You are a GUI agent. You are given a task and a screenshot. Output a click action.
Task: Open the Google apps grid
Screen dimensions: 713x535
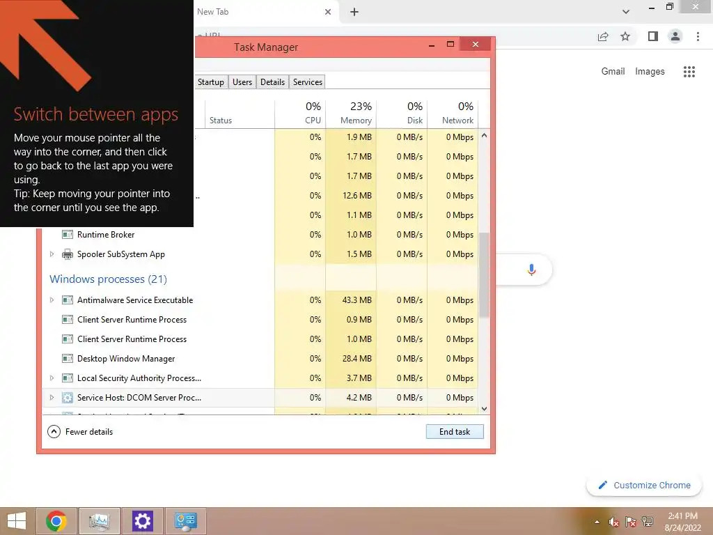point(689,72)
